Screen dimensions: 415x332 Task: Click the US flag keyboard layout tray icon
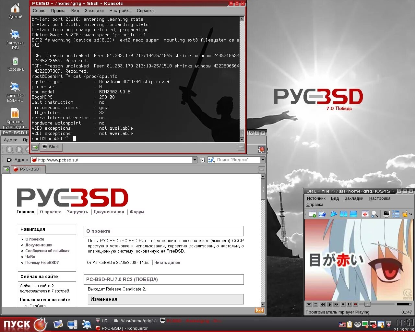[342, 324]
